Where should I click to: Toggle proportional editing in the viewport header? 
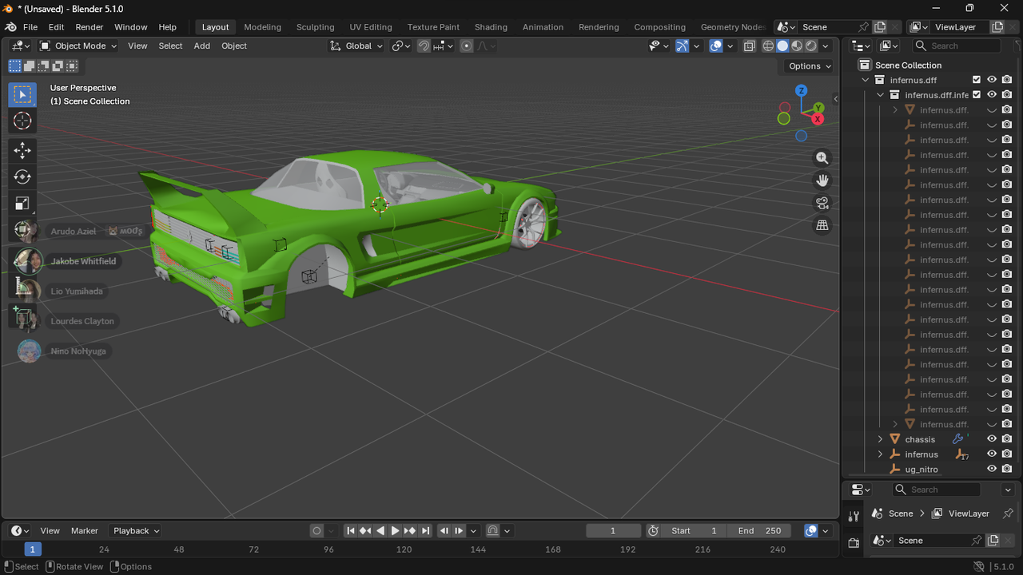pyautogui.click(x=467, y=46)
